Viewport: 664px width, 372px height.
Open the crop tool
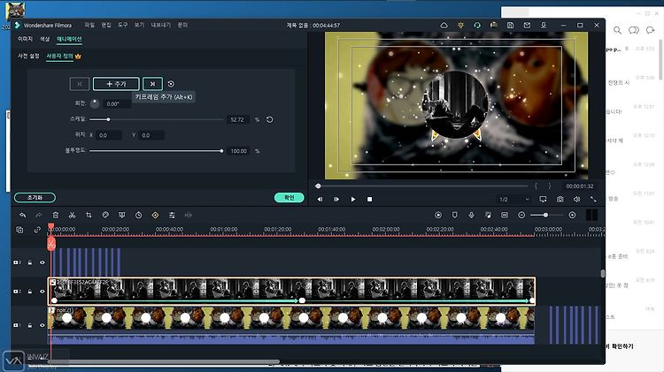point(89,216)
